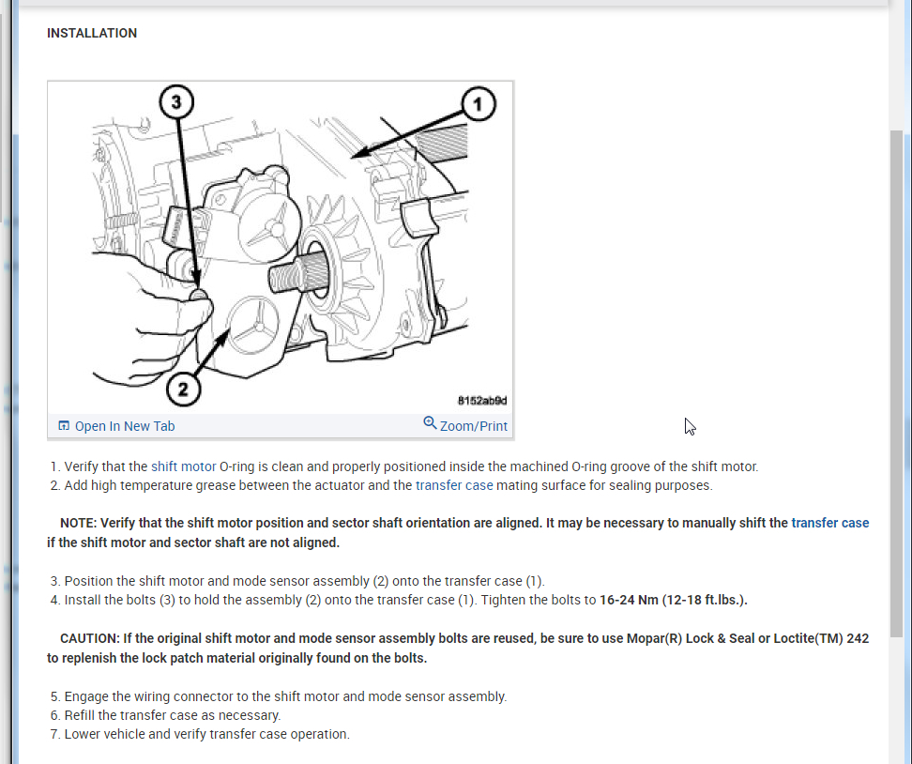The width and height of the screenshot is (912, 764).
Task: Click the Zoom/Print magnifier icon
Action: point(430,423)
